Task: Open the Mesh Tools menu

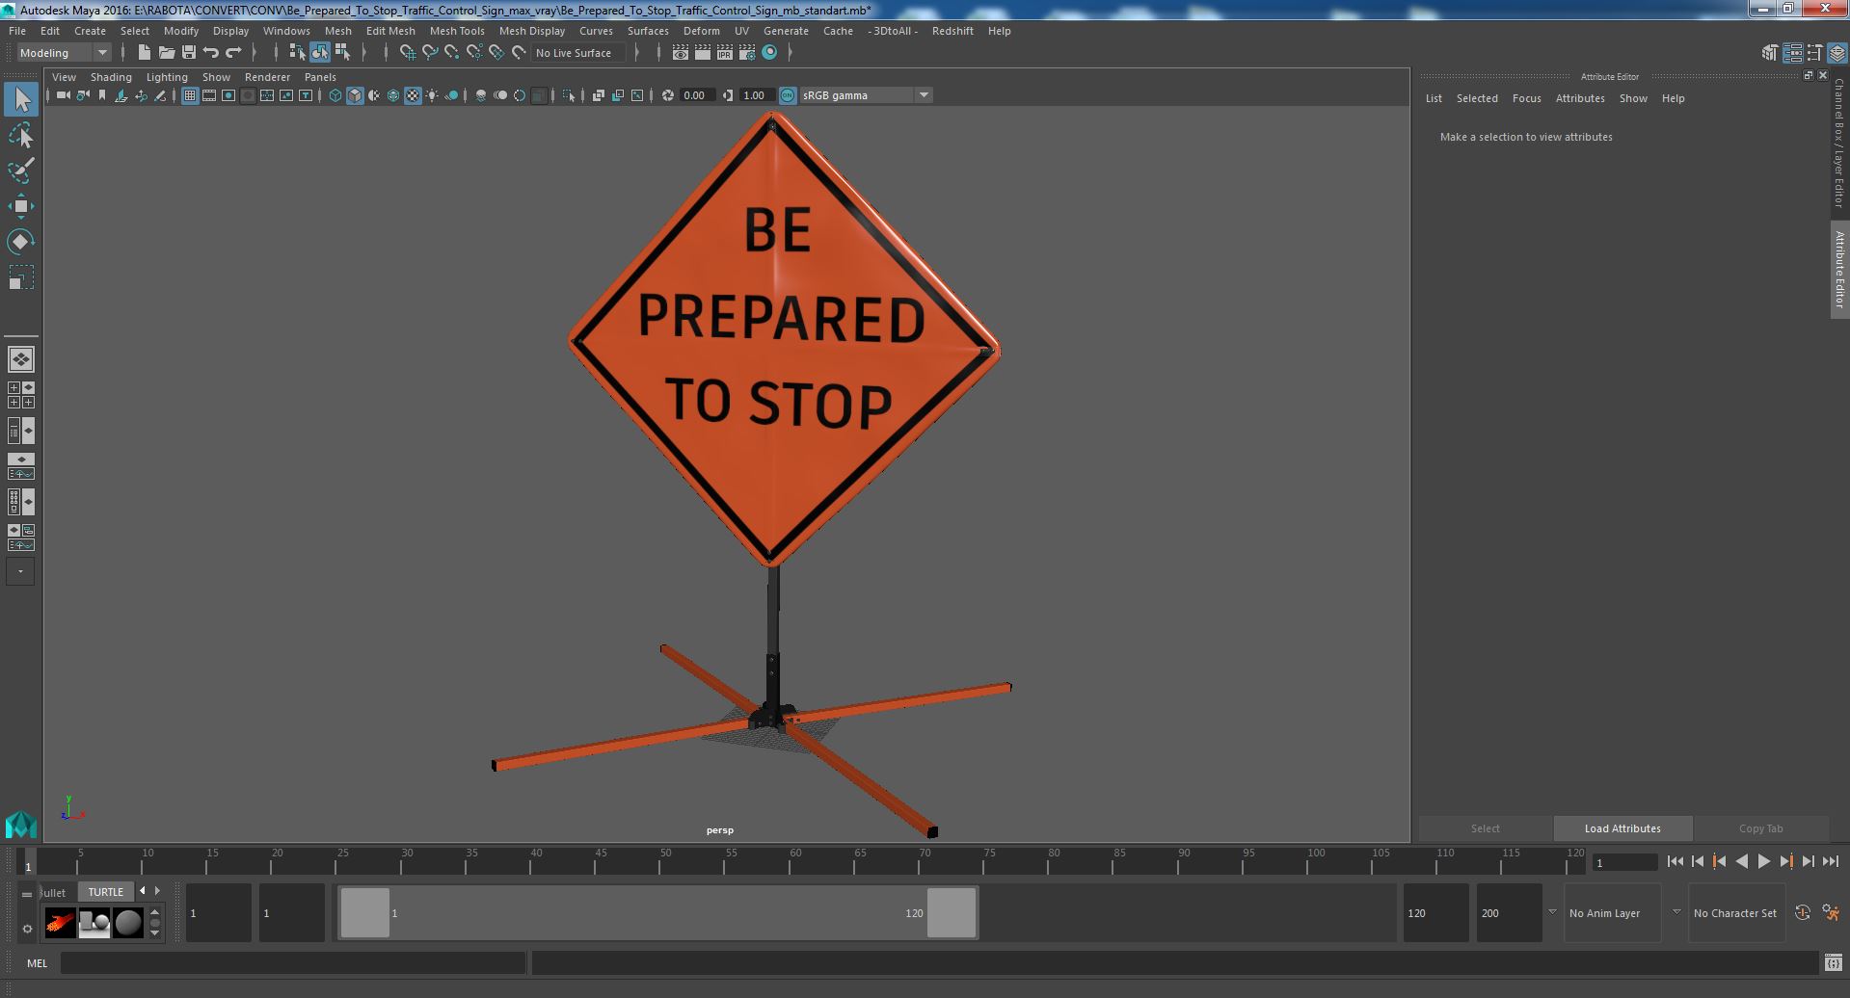Action: [x=457, y=31]
